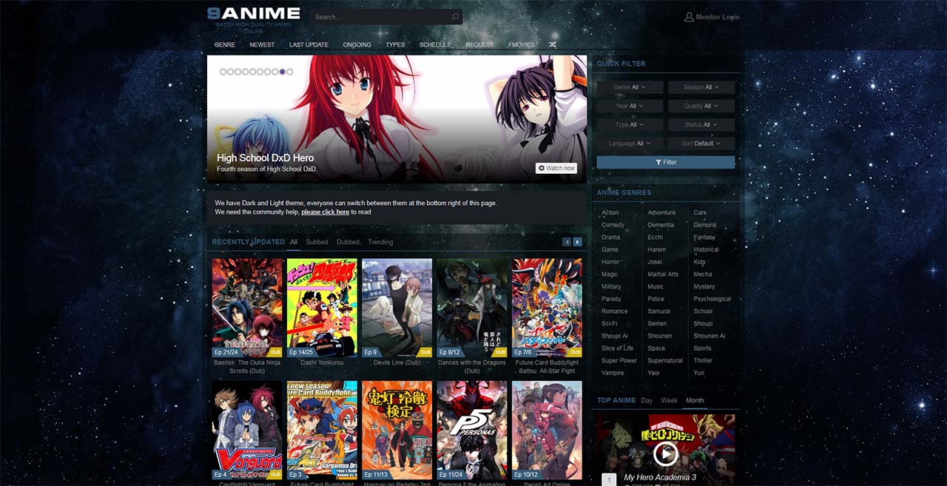Click the Member Login person icon

(690, 16)
